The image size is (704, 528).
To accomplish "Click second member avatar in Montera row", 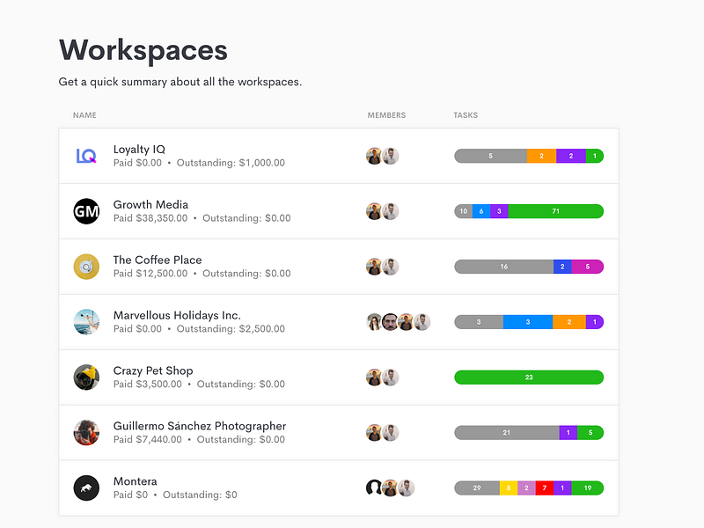I will (390, 488).
